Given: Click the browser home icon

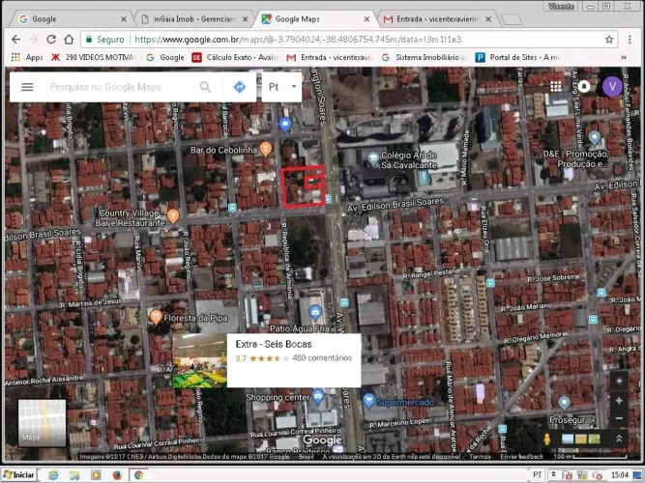Looking at the screenshot, I should pos(69,39).
